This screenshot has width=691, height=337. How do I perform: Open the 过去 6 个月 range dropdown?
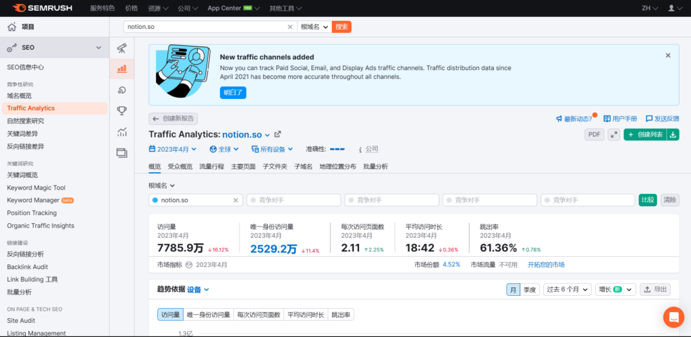(x=567, y=290)
